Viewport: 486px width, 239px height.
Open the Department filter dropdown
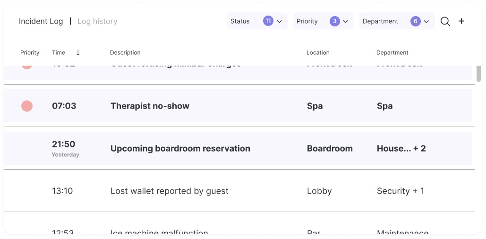[x=426, y=21]
